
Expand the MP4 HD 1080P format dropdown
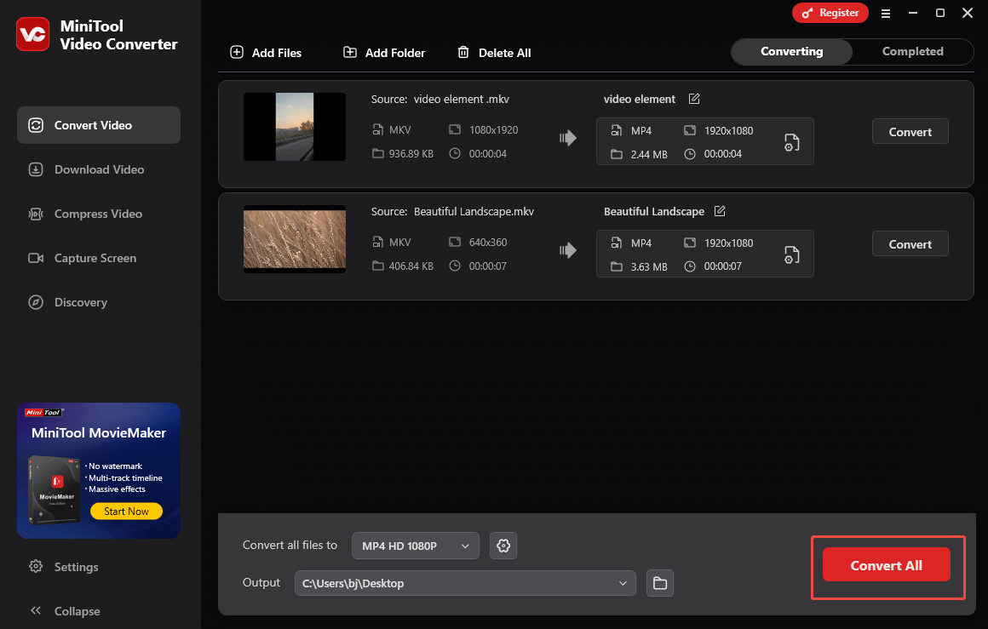click(416, 546)
